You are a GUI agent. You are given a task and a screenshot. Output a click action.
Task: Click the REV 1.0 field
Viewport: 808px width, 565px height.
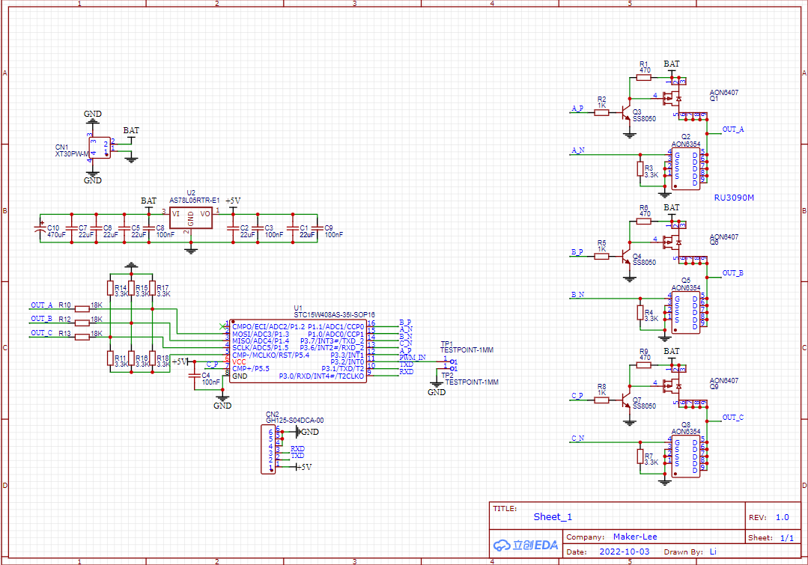click(782, 517)
